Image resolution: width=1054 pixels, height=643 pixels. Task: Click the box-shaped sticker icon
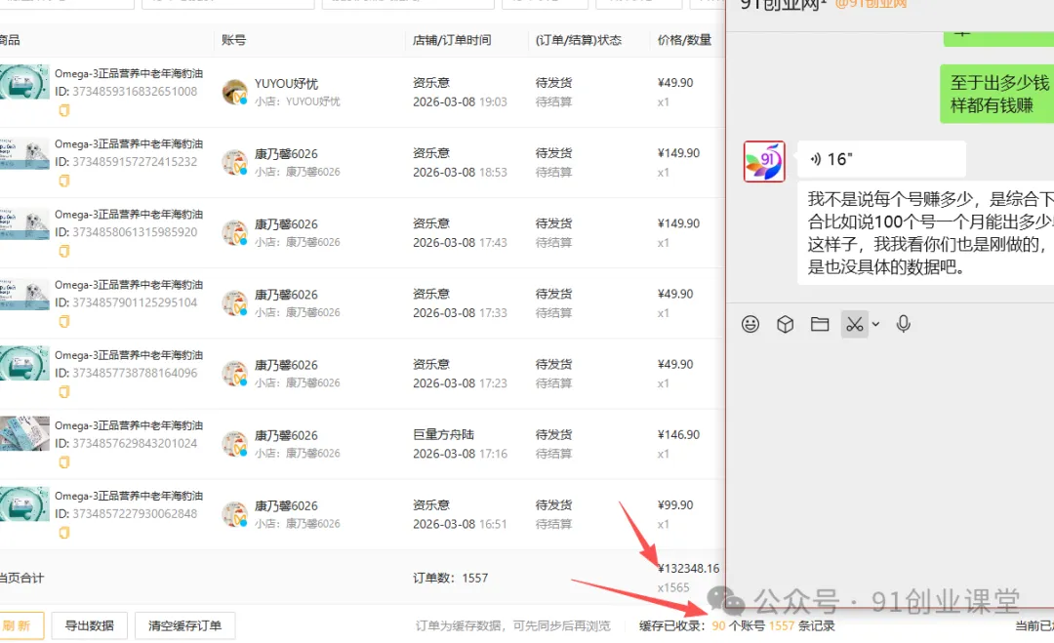click(785, 323)
